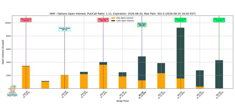Click the dark calls bar at strike 306.00
This screenshot has width=235, height=104.
click(x=219, y=74)
